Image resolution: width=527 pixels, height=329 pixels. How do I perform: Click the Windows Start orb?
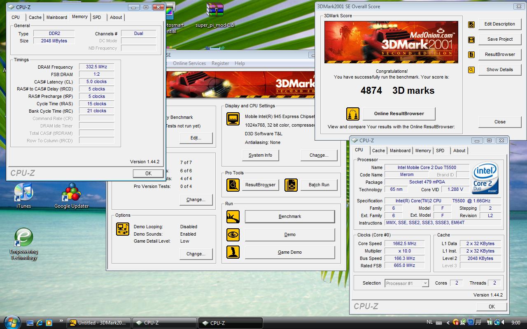[11, 322]
